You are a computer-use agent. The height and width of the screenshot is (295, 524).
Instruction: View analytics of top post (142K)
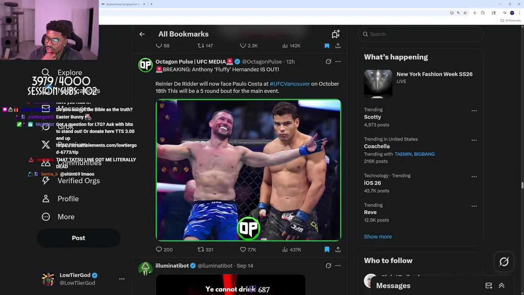291,46
